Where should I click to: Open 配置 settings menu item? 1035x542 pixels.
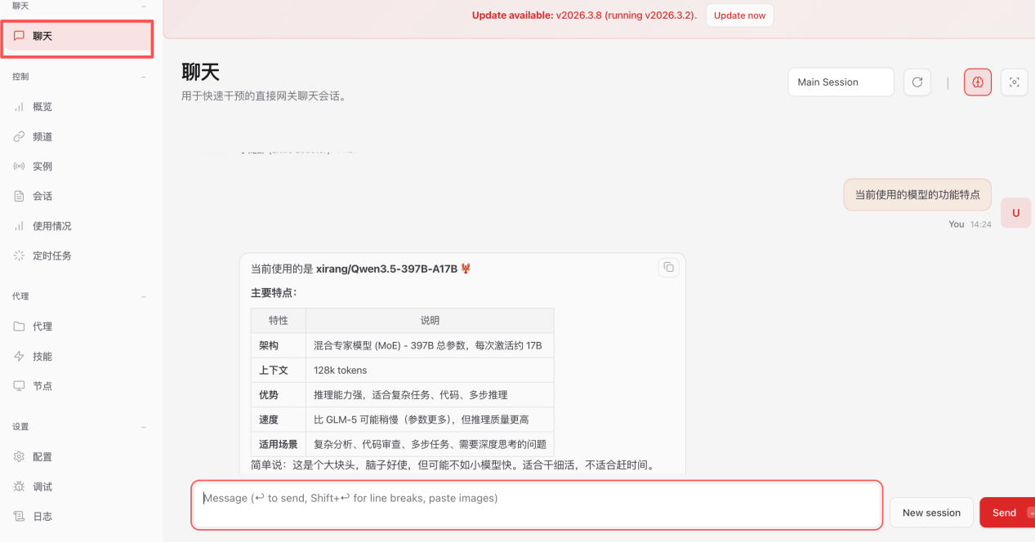point(42,457)
